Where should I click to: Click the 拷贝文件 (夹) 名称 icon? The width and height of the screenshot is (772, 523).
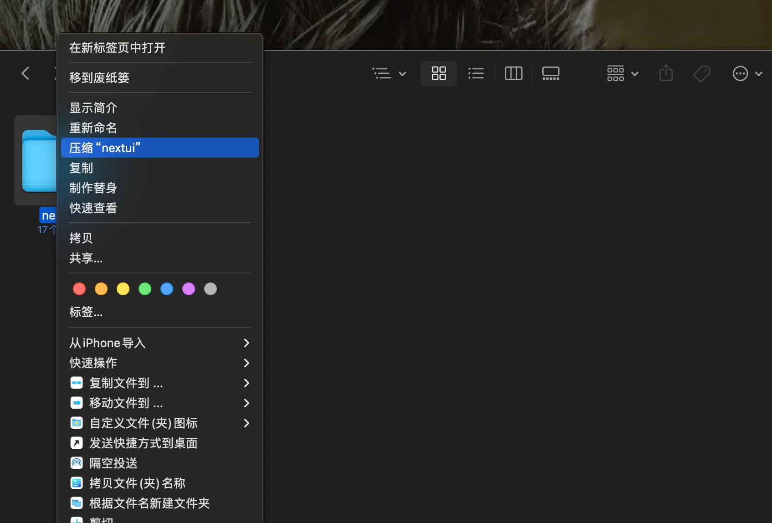pos(77,483)
